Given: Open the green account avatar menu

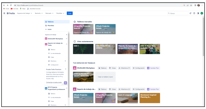Looking at the screenshot, I should (x=202, y=13).
